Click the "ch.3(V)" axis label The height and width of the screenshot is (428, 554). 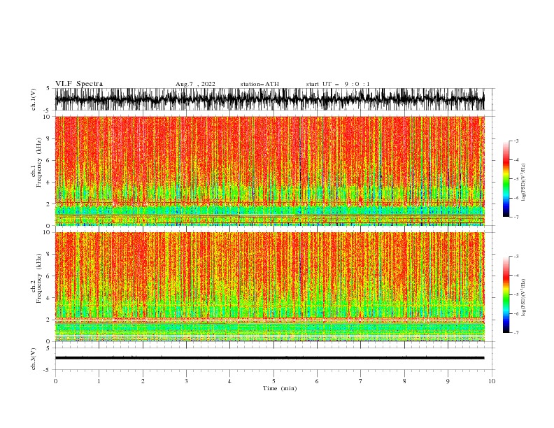tap(34, 359)
